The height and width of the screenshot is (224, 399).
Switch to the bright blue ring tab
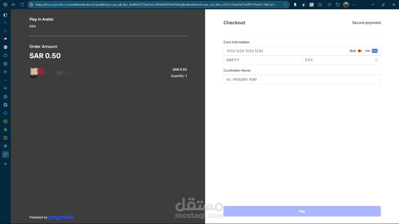[5, 105]
